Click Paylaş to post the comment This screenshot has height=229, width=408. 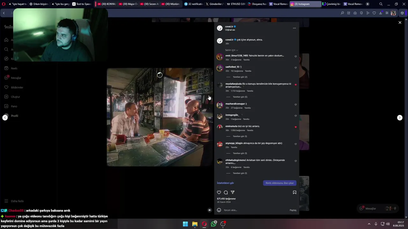click(x=293, y=210)
